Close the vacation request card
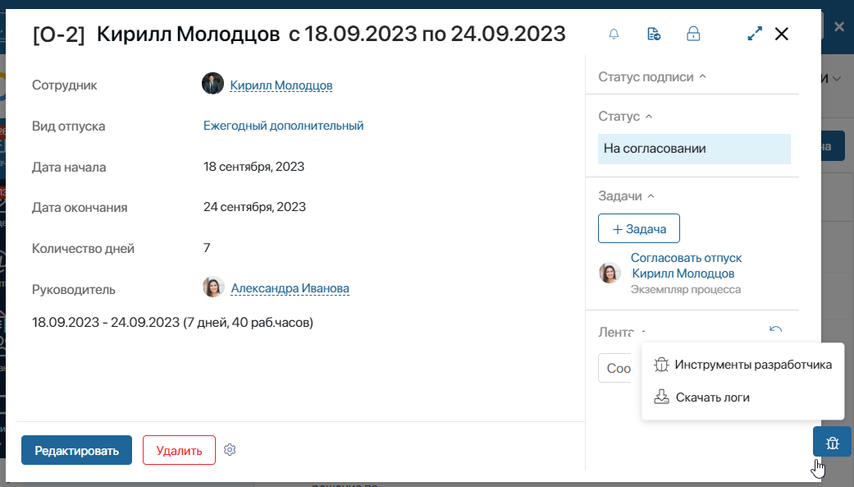The image size is (854, 487). 782,34
